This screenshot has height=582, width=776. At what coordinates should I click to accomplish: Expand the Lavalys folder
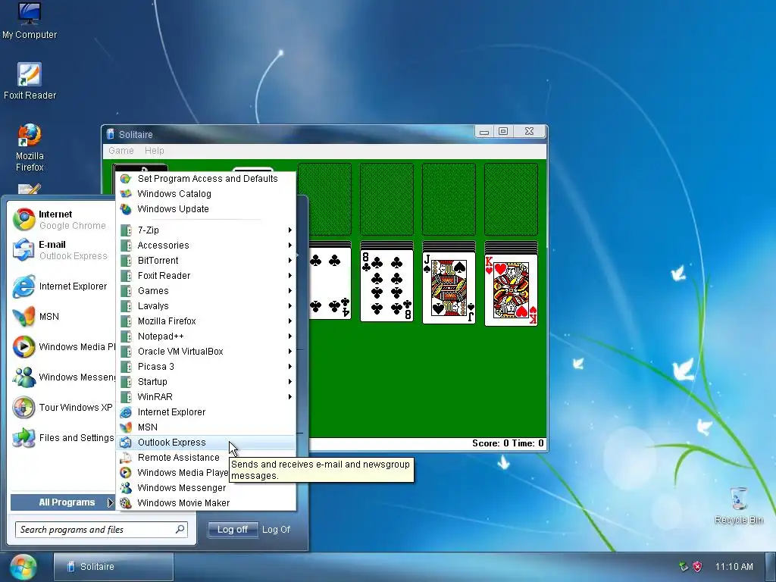click(x=206, y=306)
